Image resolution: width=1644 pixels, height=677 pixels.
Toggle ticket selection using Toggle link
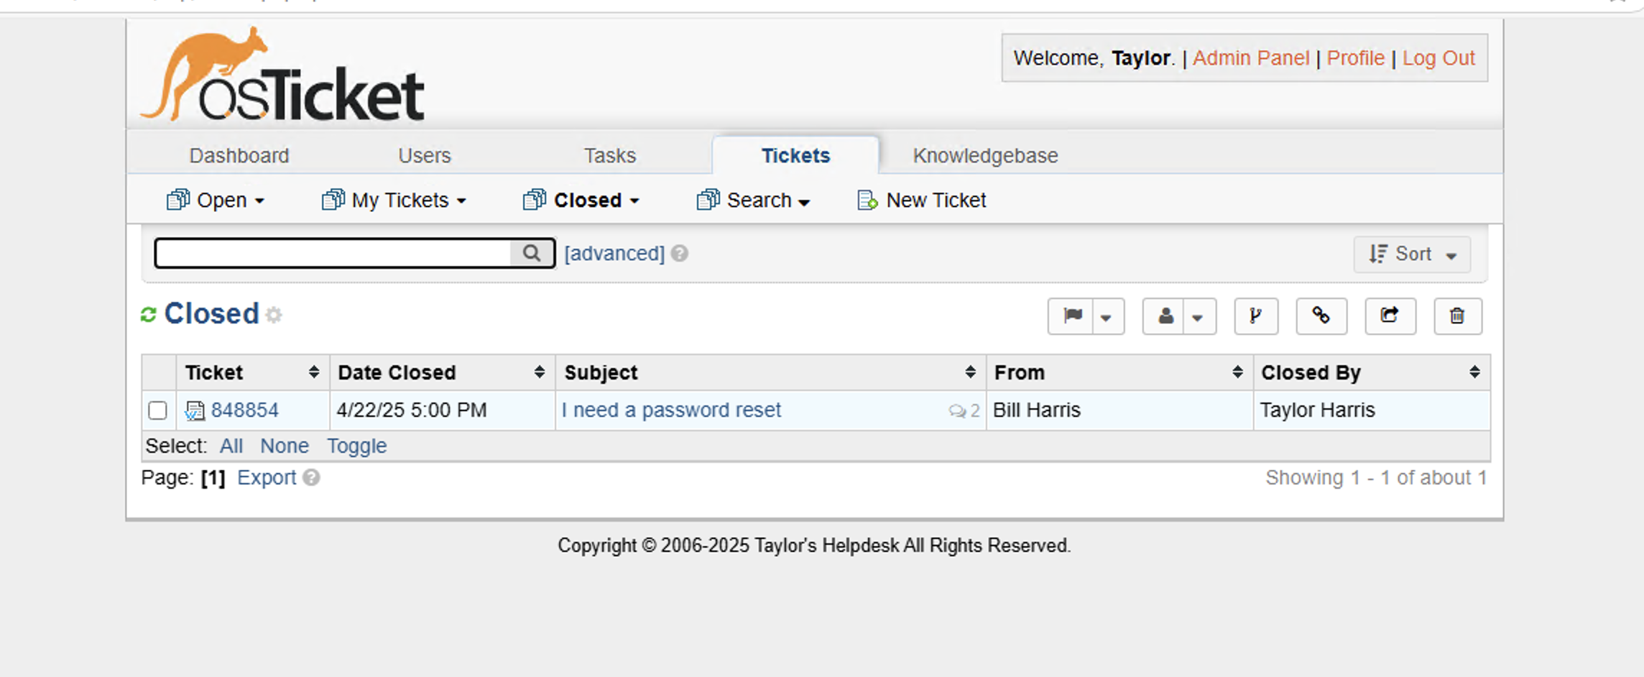pyautogui.click(x=357, y=446)
